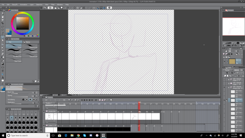Open the Timeline 1 dropdown

tap(51, 103)
